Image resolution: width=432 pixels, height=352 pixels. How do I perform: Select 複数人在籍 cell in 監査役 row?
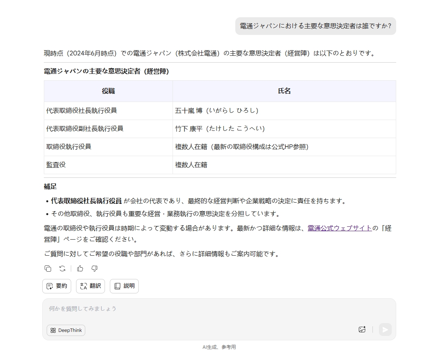(x=284, y=165)
